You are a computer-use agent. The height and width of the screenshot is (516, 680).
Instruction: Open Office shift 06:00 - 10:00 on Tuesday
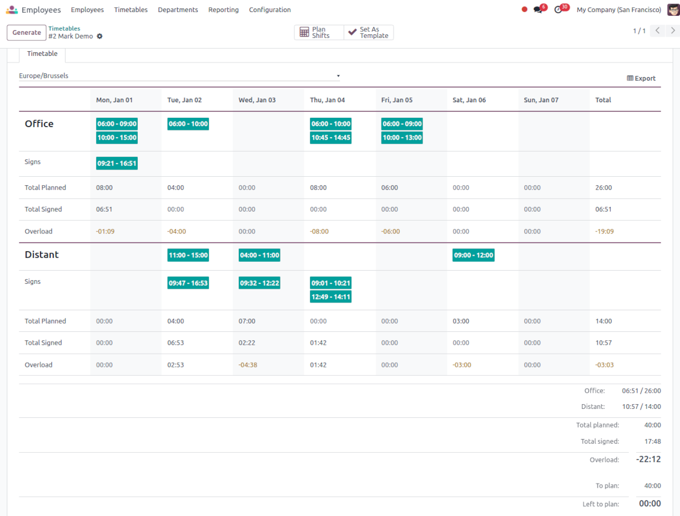(x=188, y=124)
